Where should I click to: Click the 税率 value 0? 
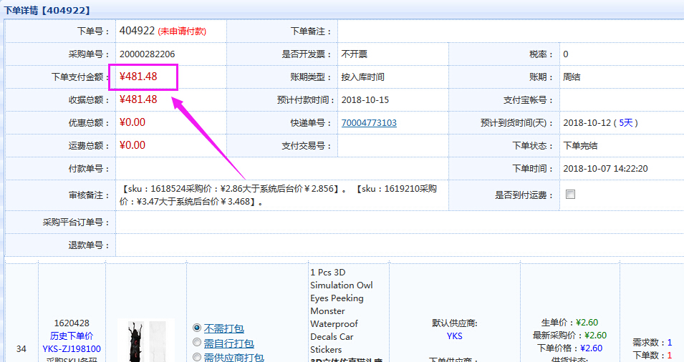coord(565,54)
